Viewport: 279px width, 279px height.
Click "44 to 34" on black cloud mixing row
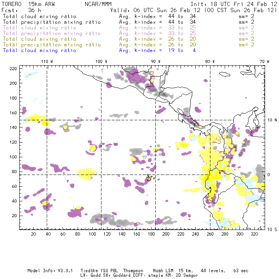pos(182,17)
